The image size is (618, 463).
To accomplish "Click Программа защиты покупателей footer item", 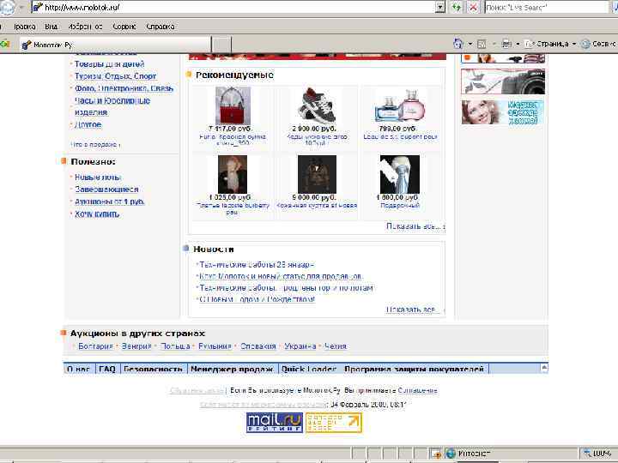I will coord(415,369).
